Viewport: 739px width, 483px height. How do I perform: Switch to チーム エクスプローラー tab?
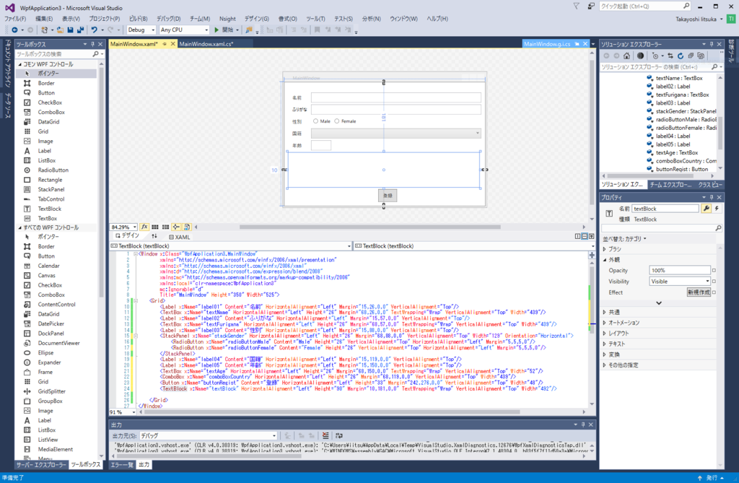click(670, 184)
